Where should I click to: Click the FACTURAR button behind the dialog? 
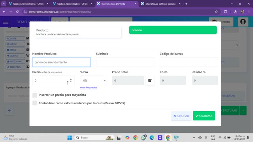tap(230, 110)
